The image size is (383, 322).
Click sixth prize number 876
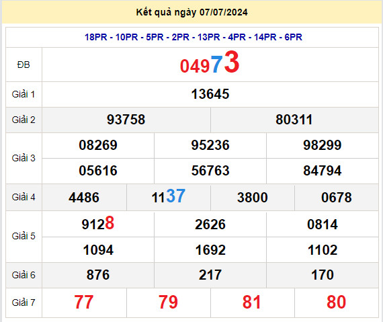(98, 275)
